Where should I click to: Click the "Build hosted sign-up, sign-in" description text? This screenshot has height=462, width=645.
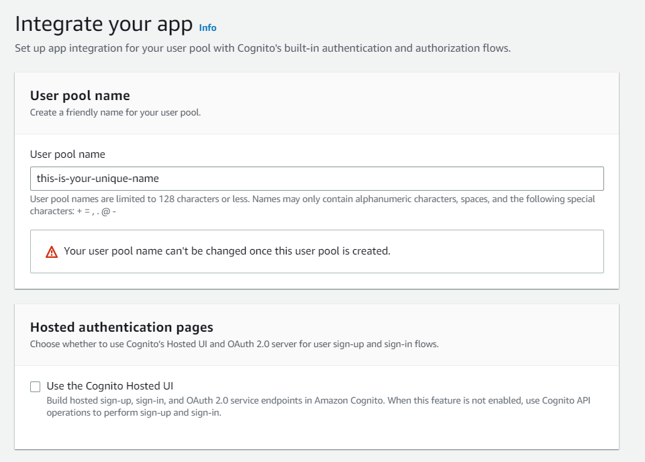click(x=318, y=401)
